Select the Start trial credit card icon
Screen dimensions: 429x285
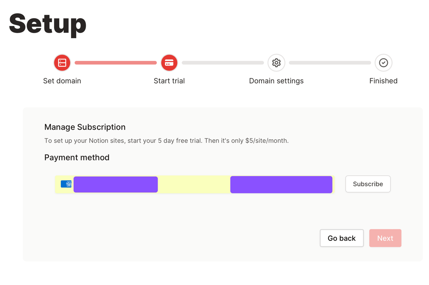coord(169,63)
